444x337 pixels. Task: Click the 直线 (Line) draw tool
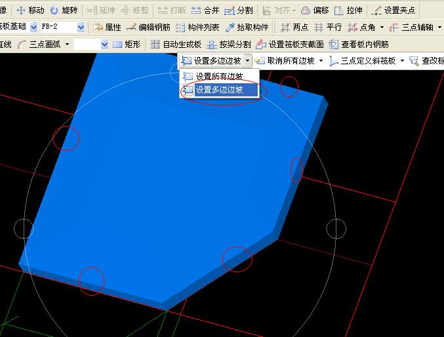6,45
